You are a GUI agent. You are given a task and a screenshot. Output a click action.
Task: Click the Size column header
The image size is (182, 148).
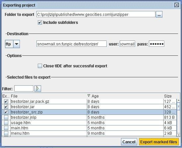[x=170, y=96]
